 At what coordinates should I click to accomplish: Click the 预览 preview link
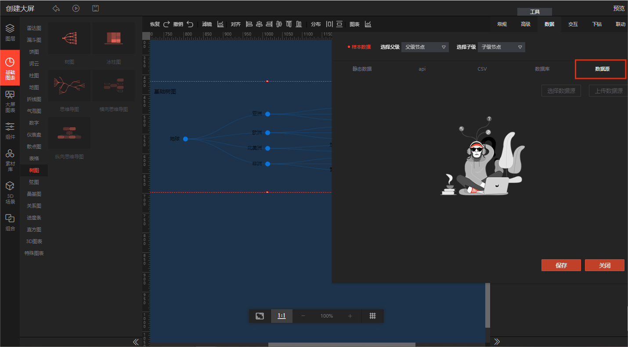point(619,8)
